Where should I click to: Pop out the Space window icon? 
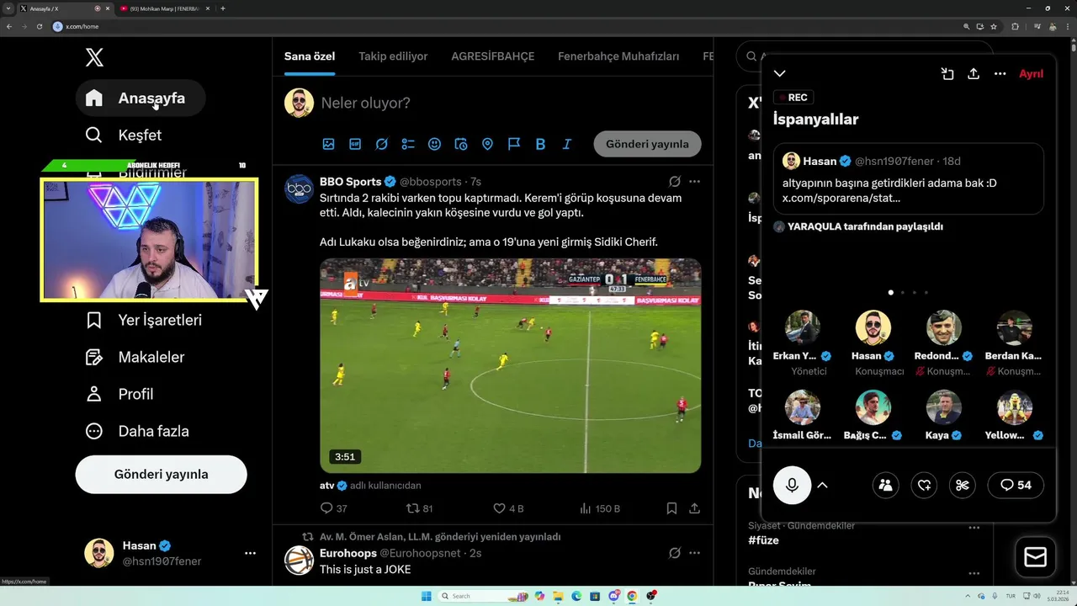pos(947,74)
